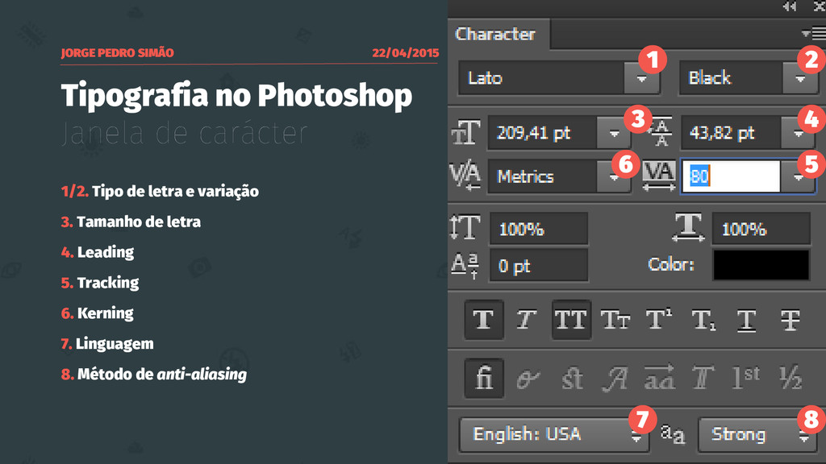826x464 pixels.
Task: Click the Stylistic Alternates (aa) icon
Action: [x=659, y=378]
